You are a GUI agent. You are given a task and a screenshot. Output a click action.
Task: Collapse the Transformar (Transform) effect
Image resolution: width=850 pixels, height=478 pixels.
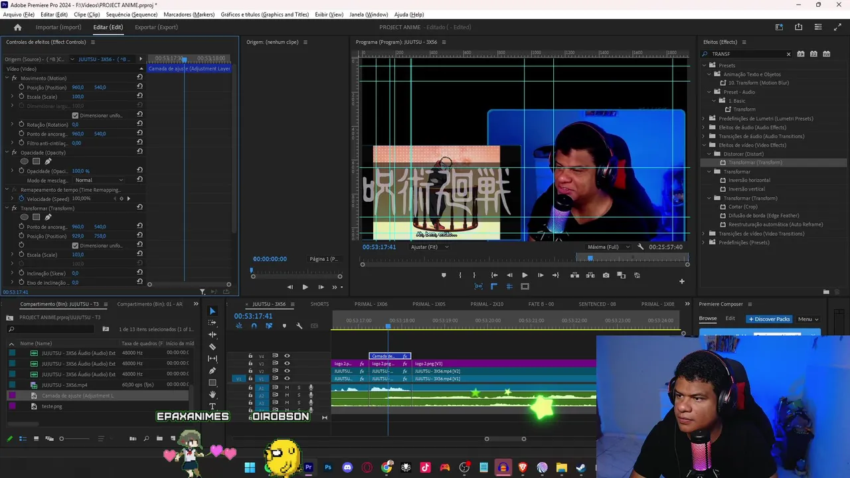click(7, 208)
